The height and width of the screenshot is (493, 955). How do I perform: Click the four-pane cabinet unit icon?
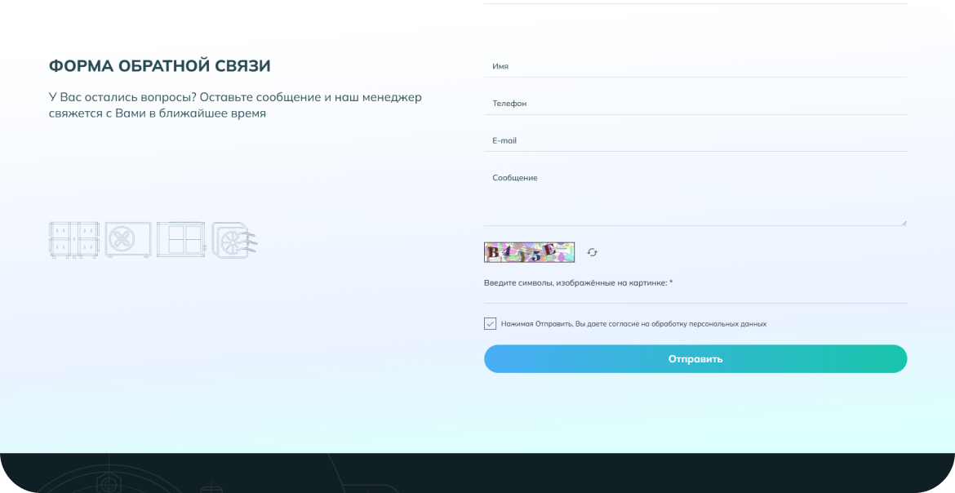pyautogui.click(x=181, y=239)
